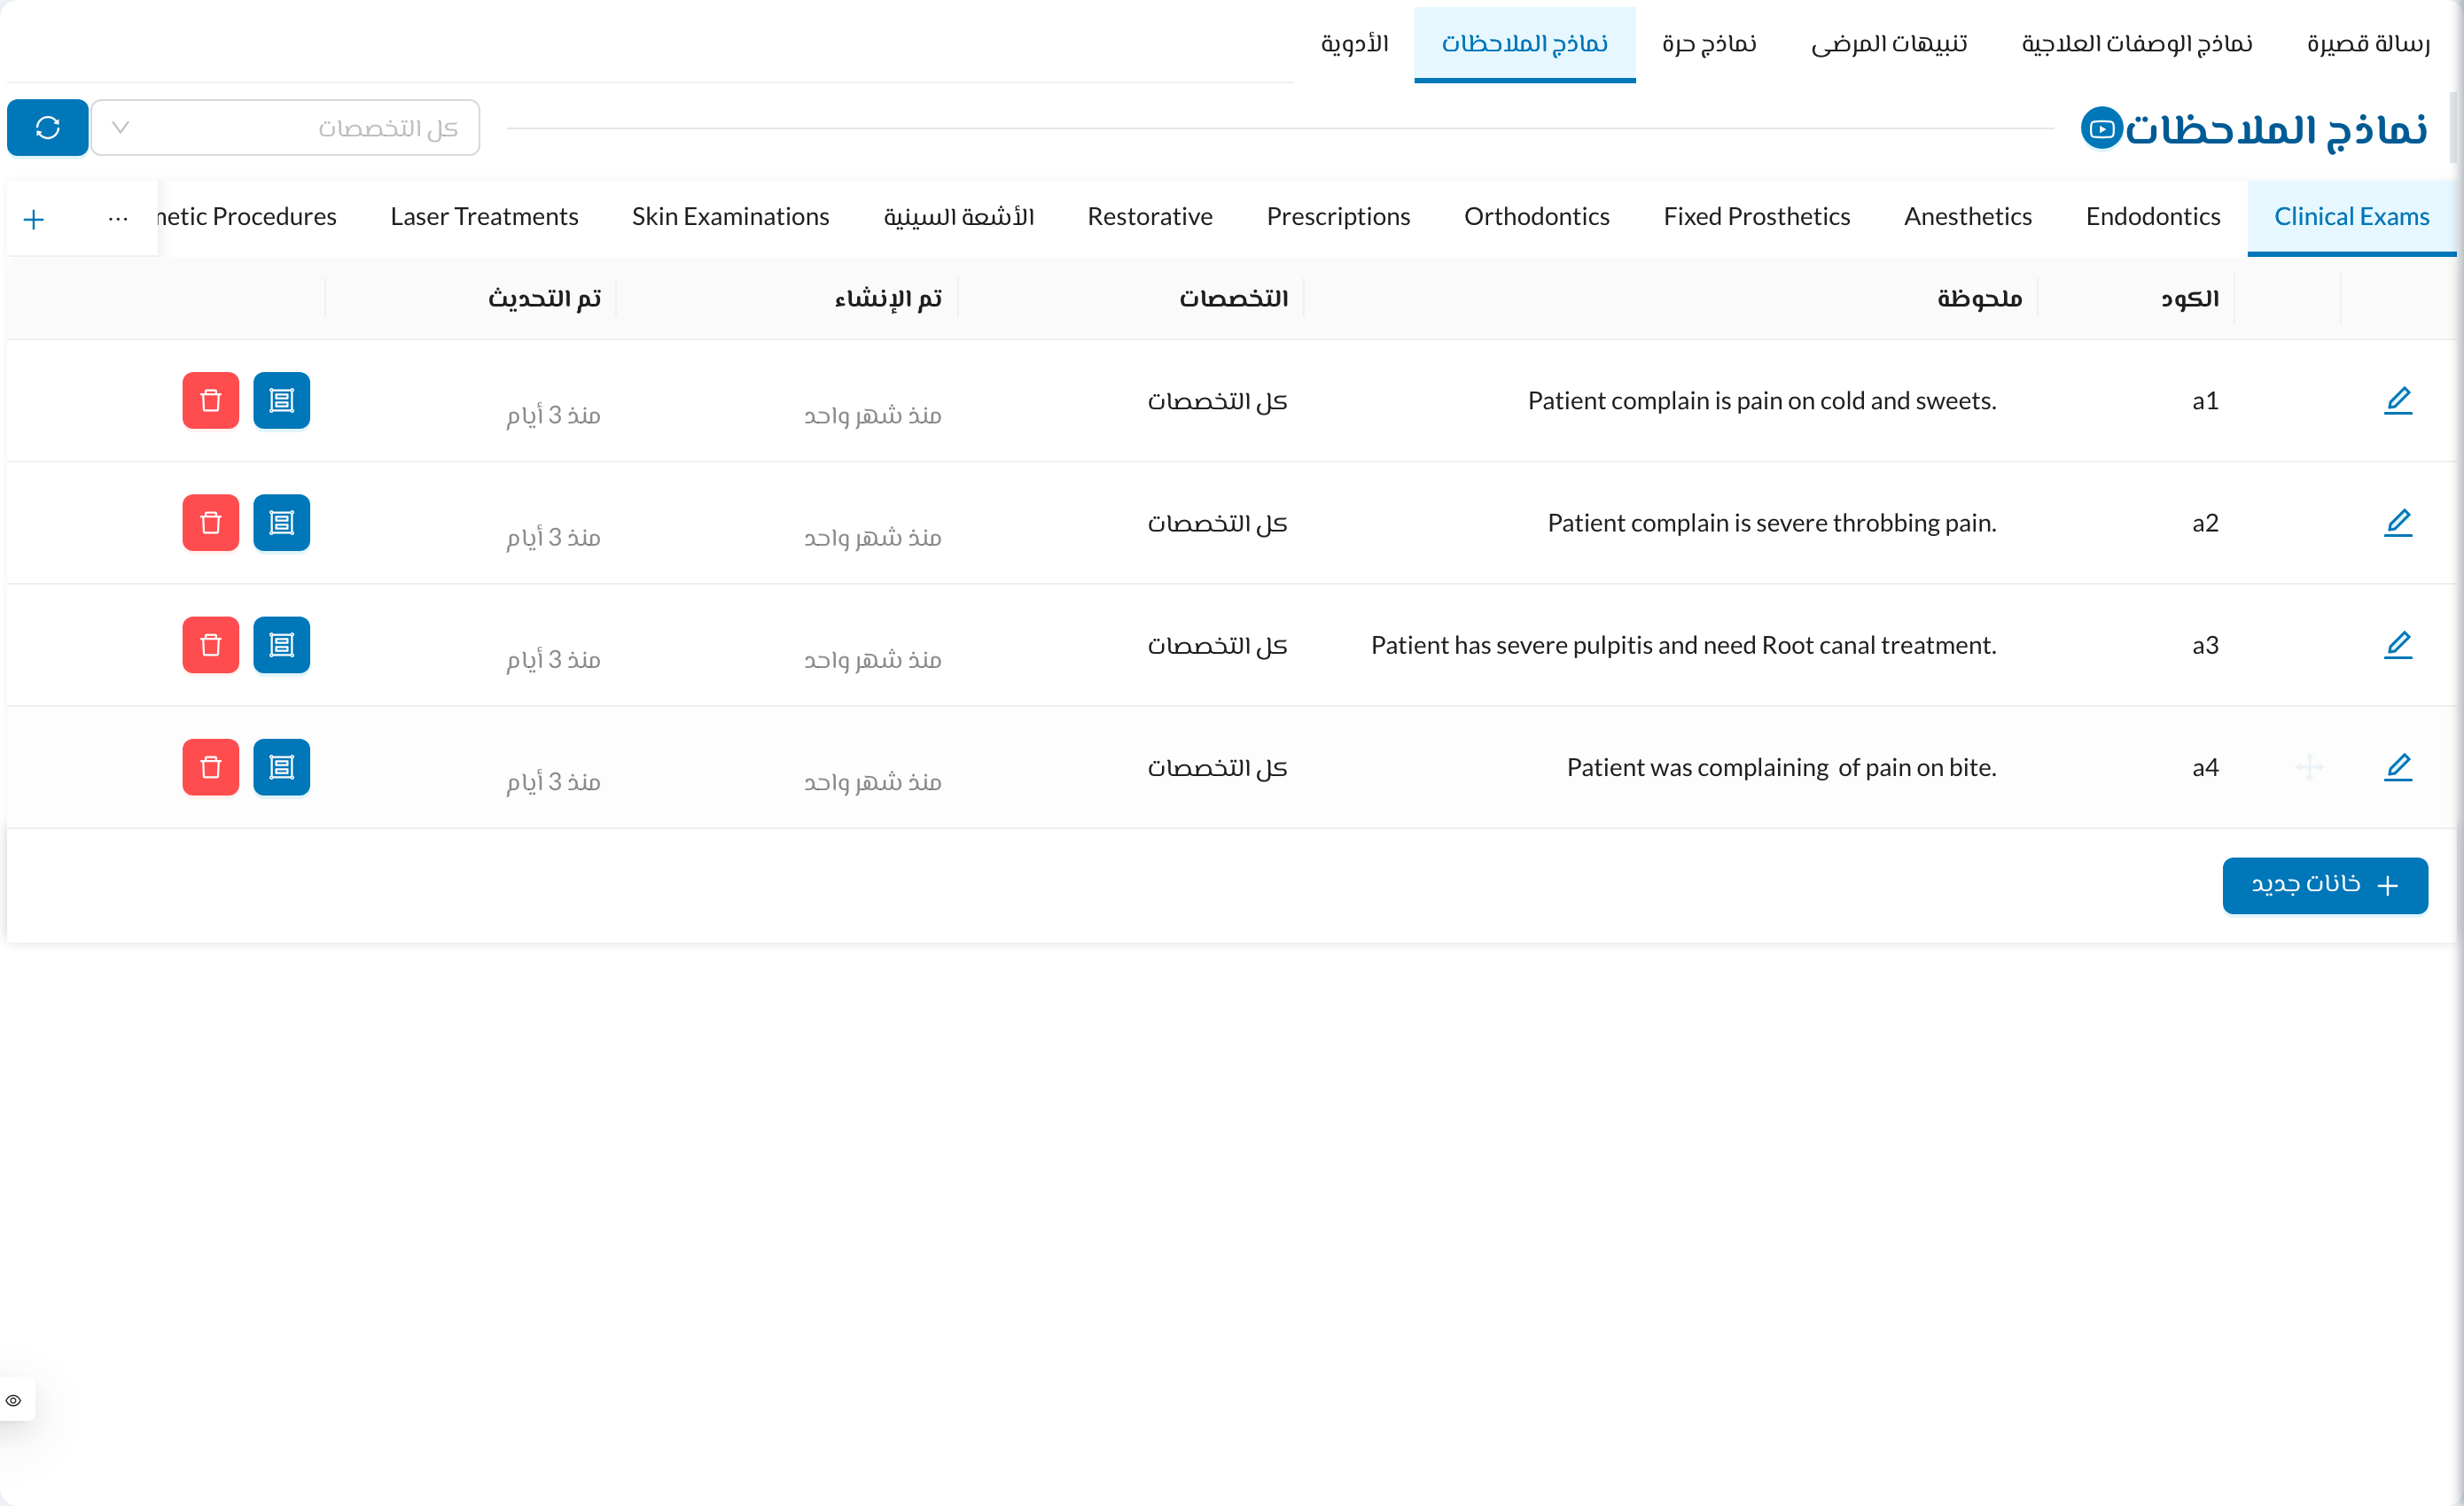Click the edit pencil for note a4
This screenshot has height=1506, width=2464.
[x=2397, y=767]
